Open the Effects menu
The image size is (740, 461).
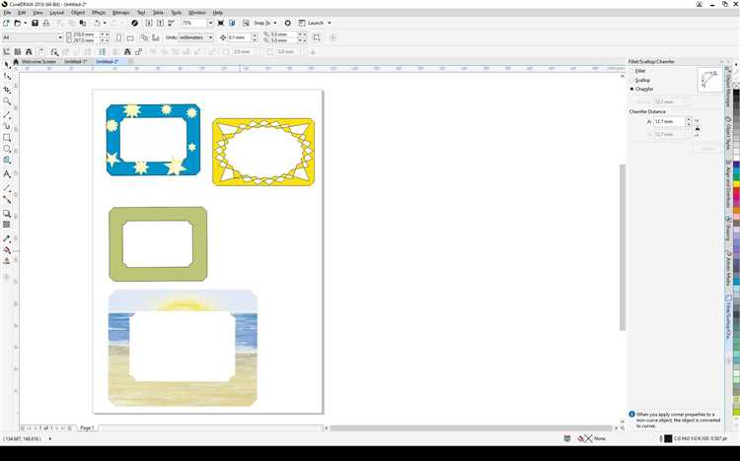click(x=99, y=13)
